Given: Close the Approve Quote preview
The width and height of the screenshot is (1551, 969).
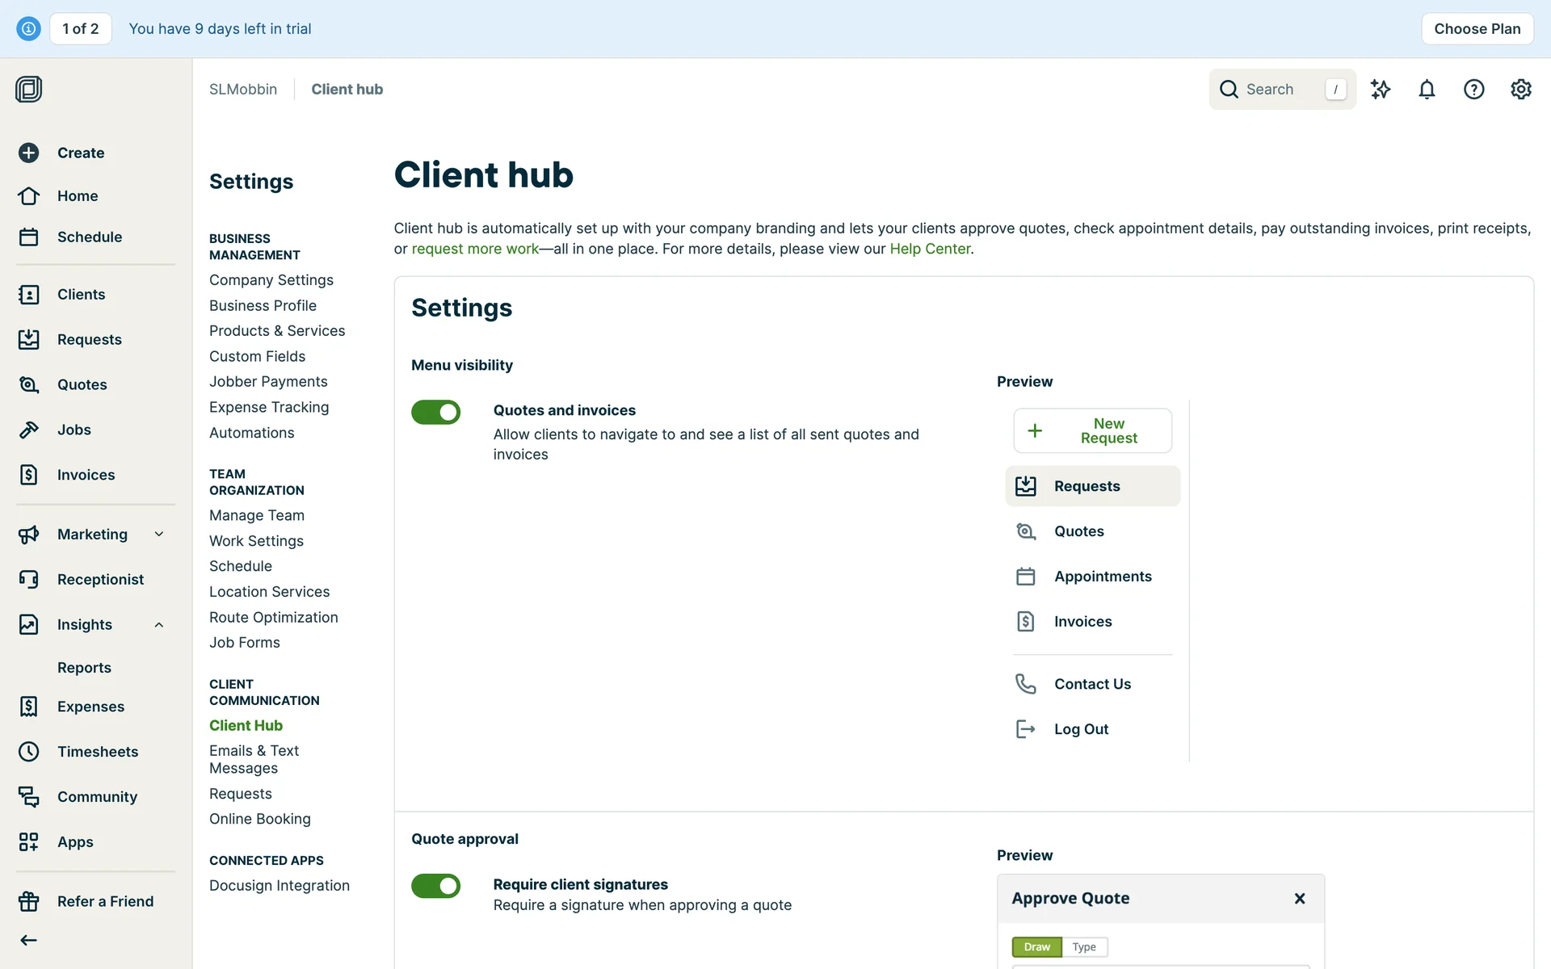Looking at the screenshot, I should (1300, 899).
